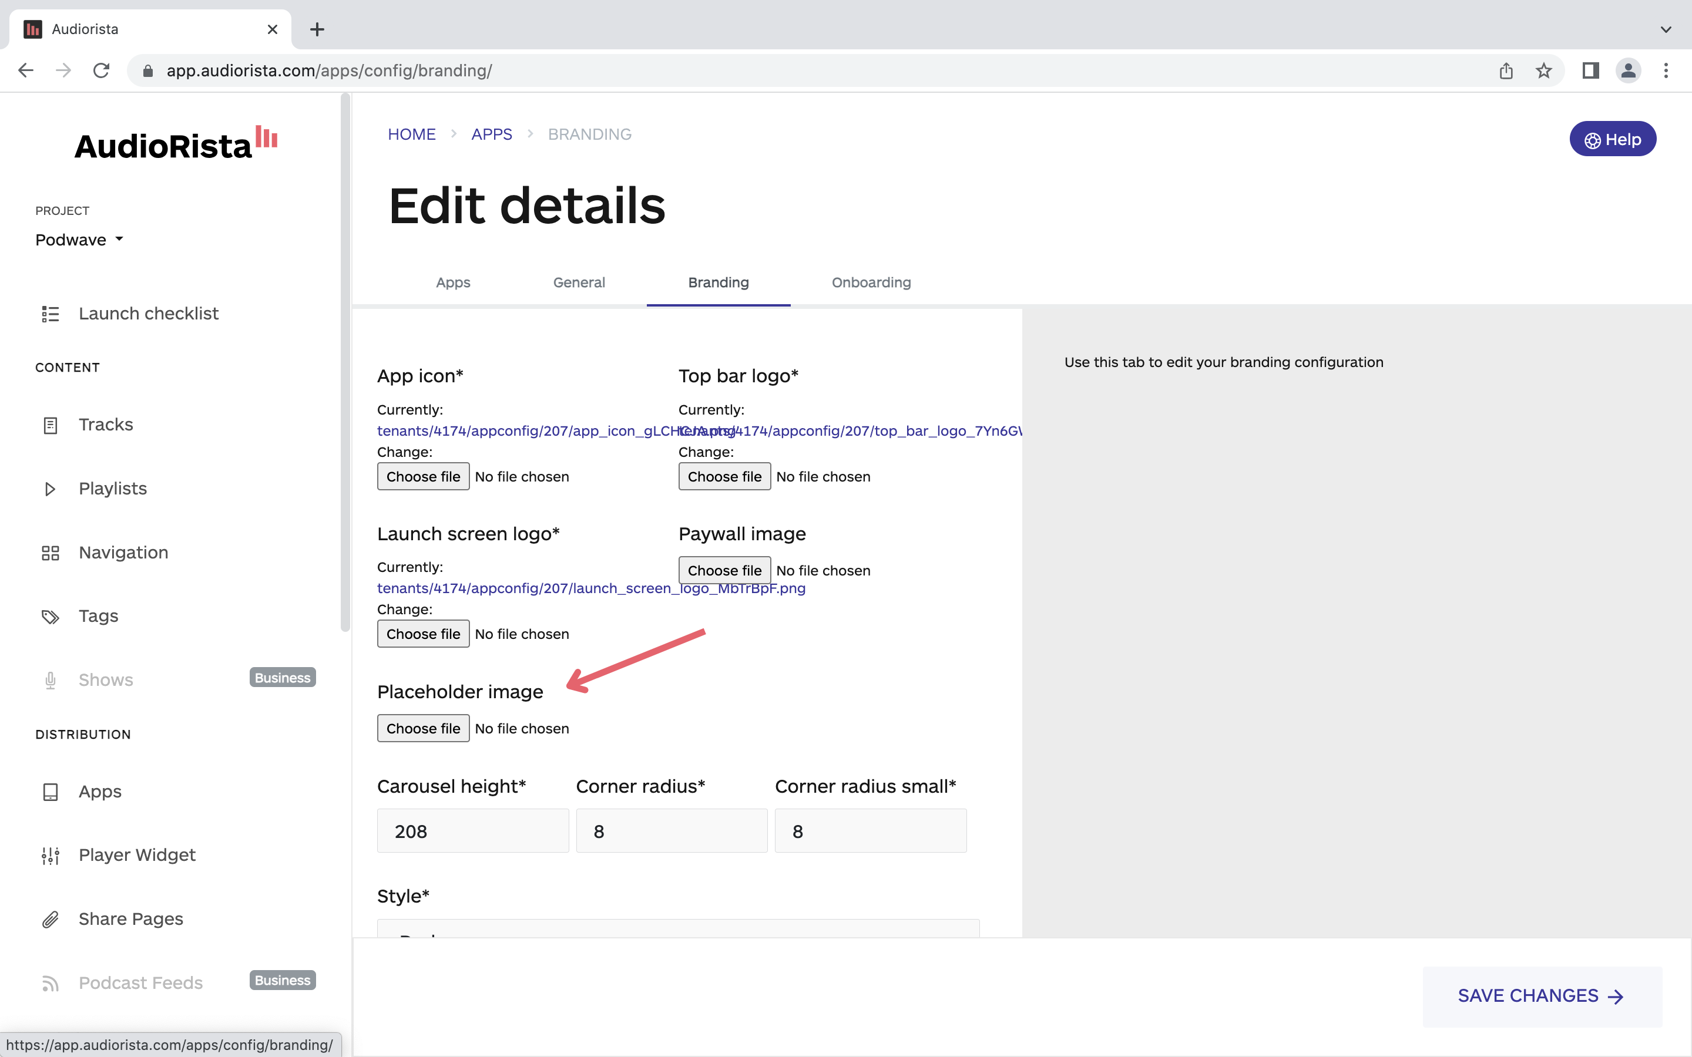Click the Help button
This screenshot has height=1057, width=1692.
pos(1612,139)
